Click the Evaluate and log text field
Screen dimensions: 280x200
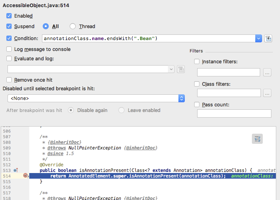point(88,69)
